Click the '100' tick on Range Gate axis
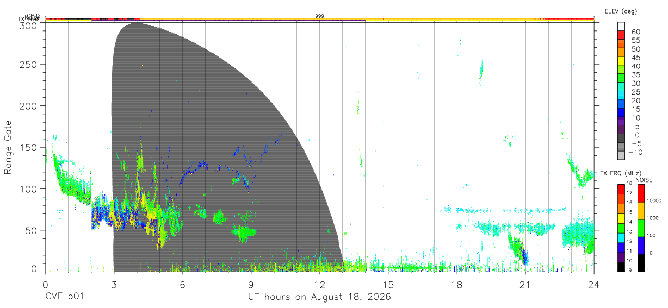 29,189
